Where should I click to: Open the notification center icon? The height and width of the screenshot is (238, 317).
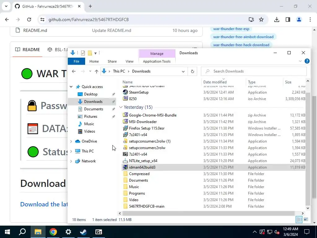coord(307,232)
